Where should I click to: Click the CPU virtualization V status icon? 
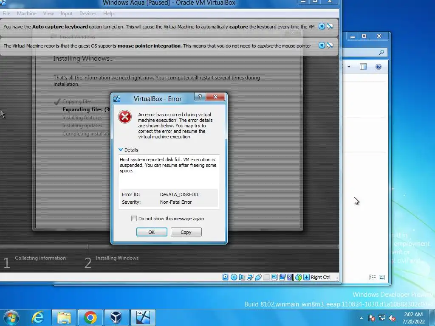point(290,277)
